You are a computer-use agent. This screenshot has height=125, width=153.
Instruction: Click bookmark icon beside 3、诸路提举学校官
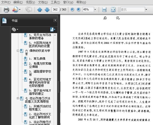25,72
